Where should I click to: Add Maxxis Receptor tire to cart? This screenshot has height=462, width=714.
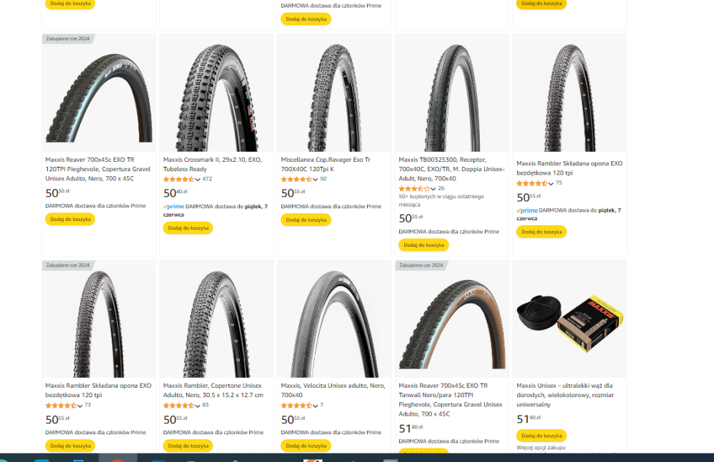pyautogui.click(x=423, y=245)
